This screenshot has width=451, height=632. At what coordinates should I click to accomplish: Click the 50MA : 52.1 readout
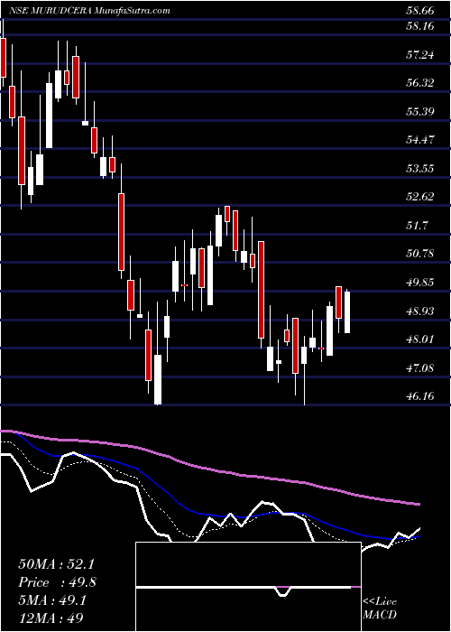point(56,564)
